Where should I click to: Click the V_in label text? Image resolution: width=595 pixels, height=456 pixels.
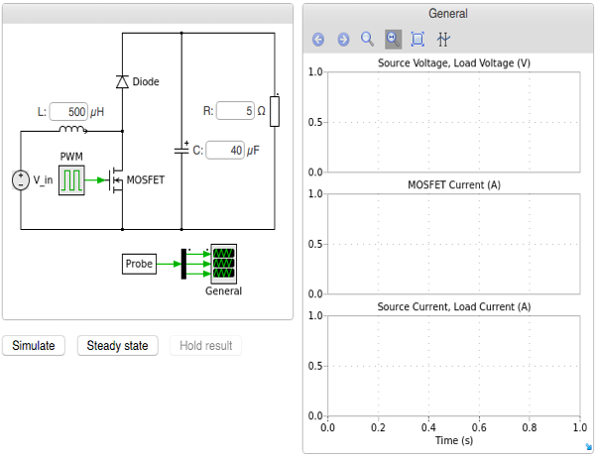tap(43, 179)
